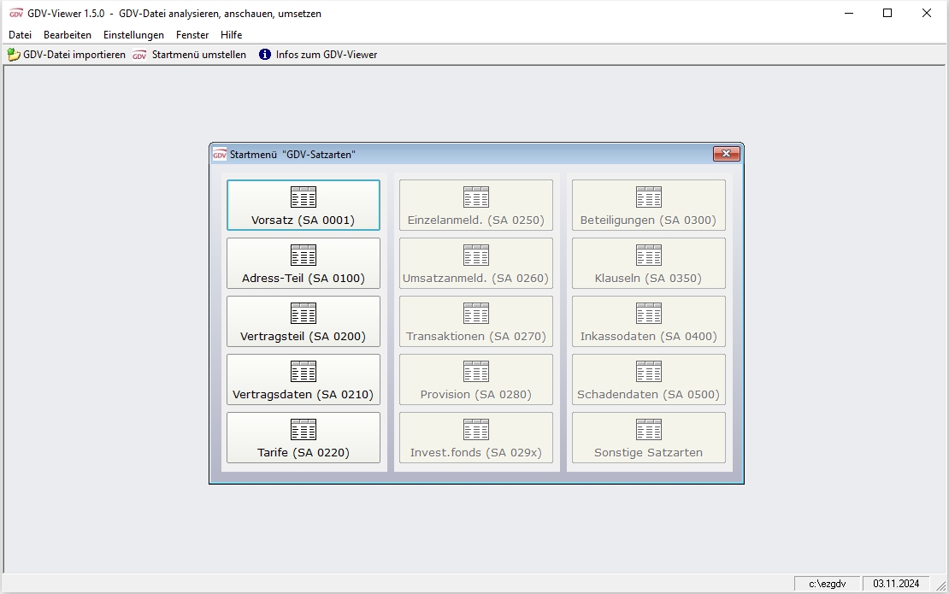The image size is (949, 594).
Task: Click the GDV-Viewer app icon in title bar
Action: point(16,14)
